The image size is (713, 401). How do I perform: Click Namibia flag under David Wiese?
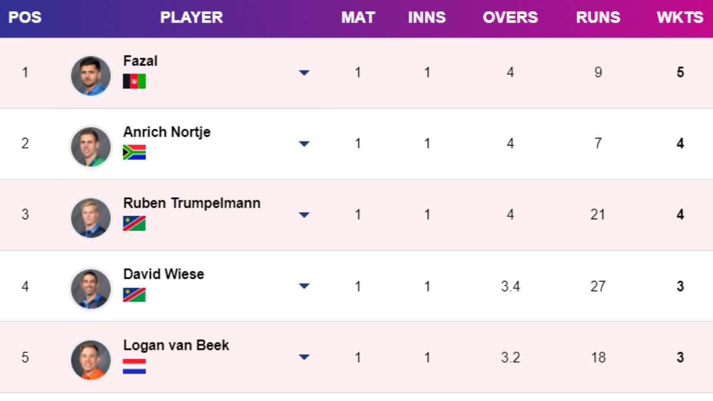(134, 295)
